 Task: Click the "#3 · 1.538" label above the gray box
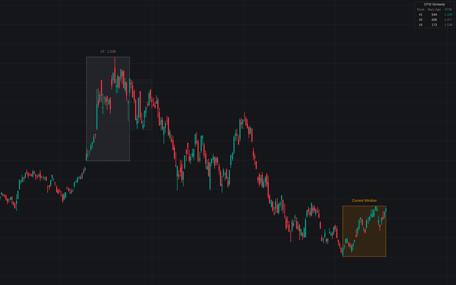point(108,51)
